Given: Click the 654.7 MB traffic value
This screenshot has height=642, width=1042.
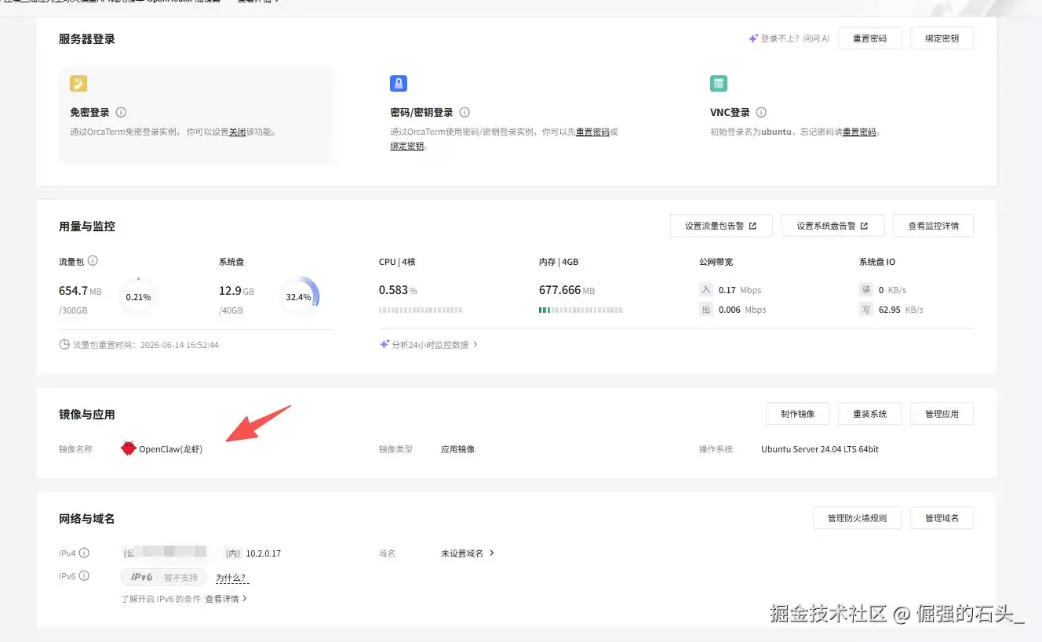Looking at the screenshot, I should click(80, 290).
